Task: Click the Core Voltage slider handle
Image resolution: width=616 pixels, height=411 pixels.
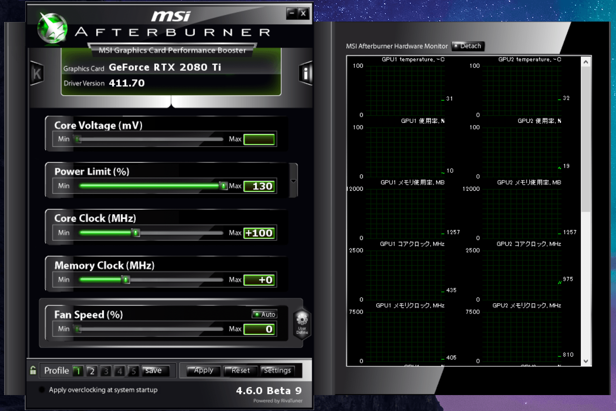Action: point(78,139)
